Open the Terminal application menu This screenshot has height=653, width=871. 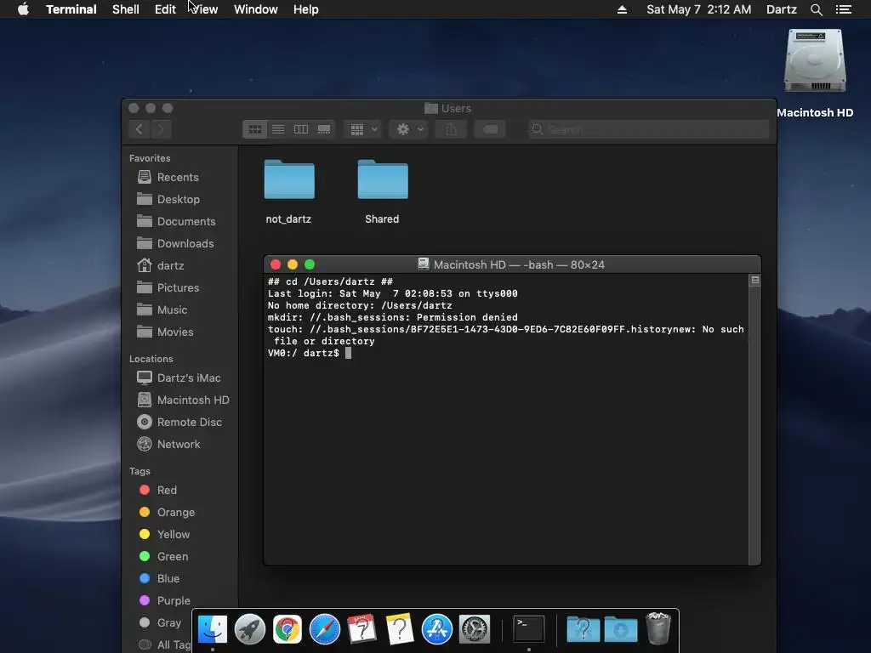pos(71,9)
